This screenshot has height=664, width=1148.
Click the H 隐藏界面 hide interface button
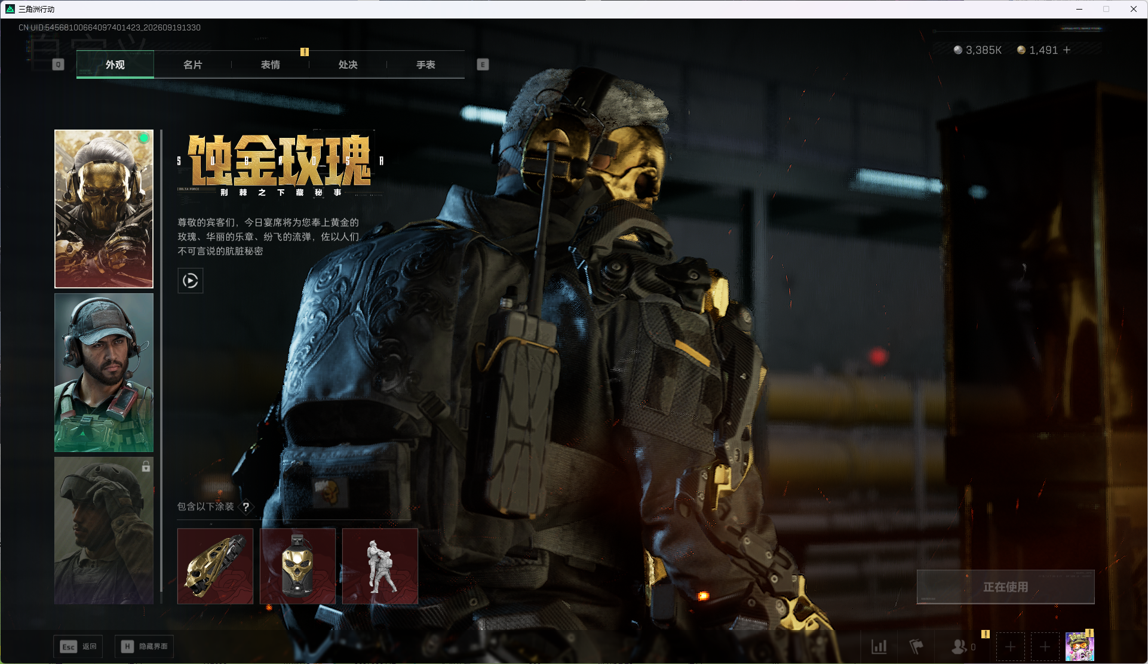[145, 647]
